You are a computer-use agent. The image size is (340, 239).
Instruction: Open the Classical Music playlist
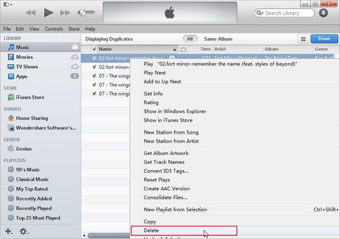point(40,179)
